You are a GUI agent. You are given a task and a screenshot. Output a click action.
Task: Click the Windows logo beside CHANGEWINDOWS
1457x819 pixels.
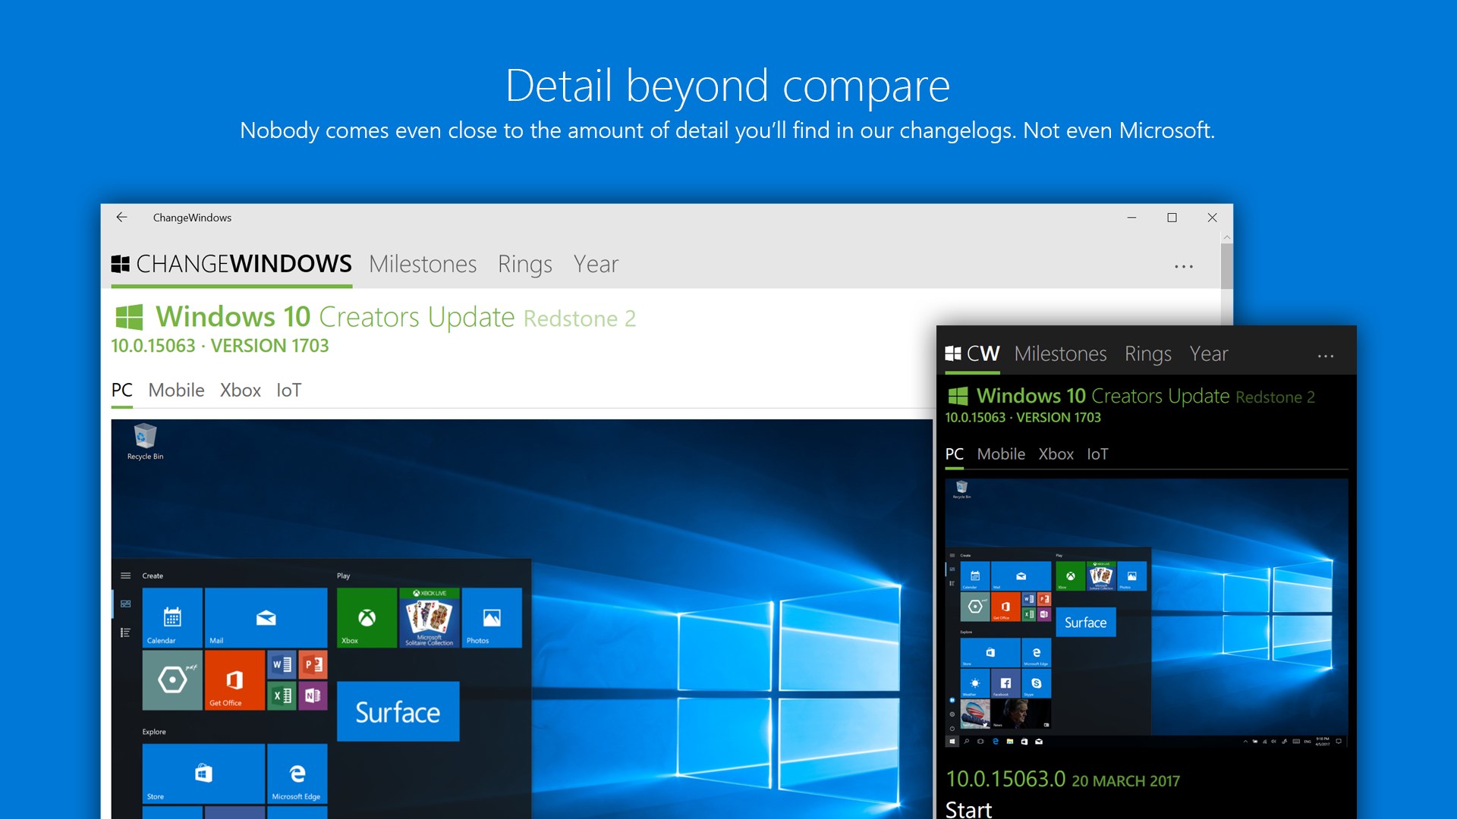coord(121,263)
